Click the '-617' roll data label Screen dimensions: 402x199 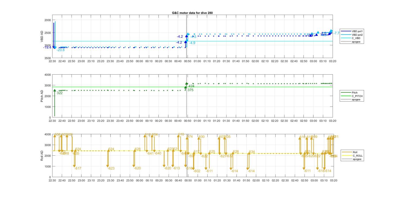tap(78, 168)
